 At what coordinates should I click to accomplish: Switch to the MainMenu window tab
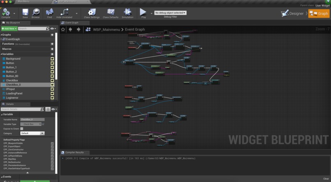(x=24, y=2)
